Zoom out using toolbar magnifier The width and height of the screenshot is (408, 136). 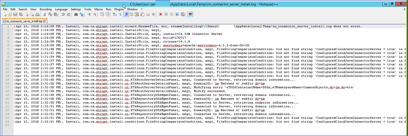point(94,14)
